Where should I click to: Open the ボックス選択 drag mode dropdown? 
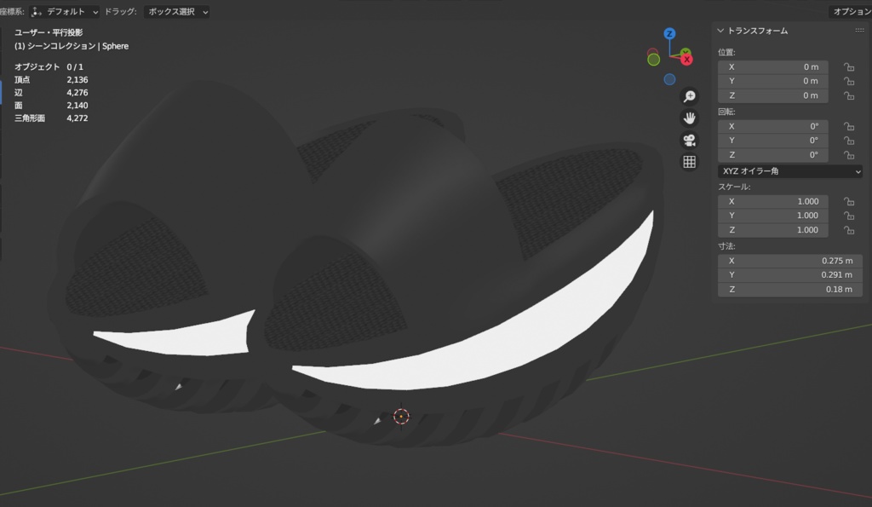point(177,12)
